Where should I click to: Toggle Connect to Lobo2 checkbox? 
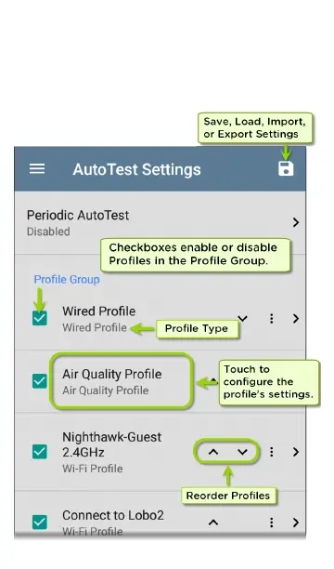coord(40,523)
